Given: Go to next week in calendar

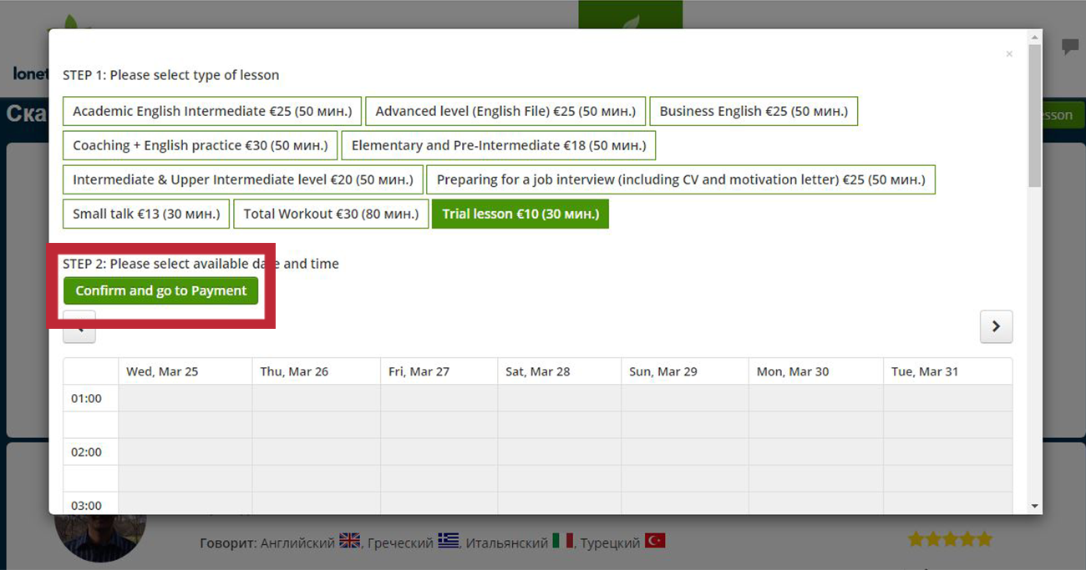Looking at the screenshot, I should (x=996, y=327).
